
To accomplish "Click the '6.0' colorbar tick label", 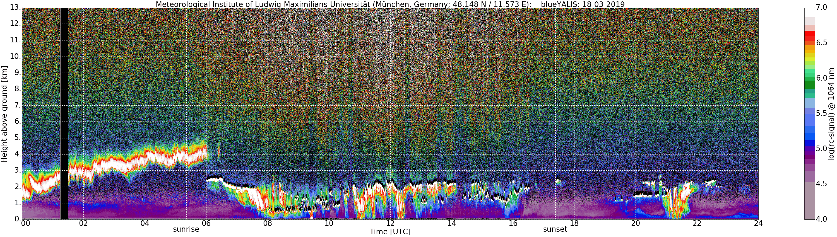I will pos(822,78).
